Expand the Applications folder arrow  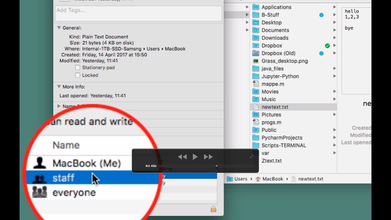tap(335, 7)
